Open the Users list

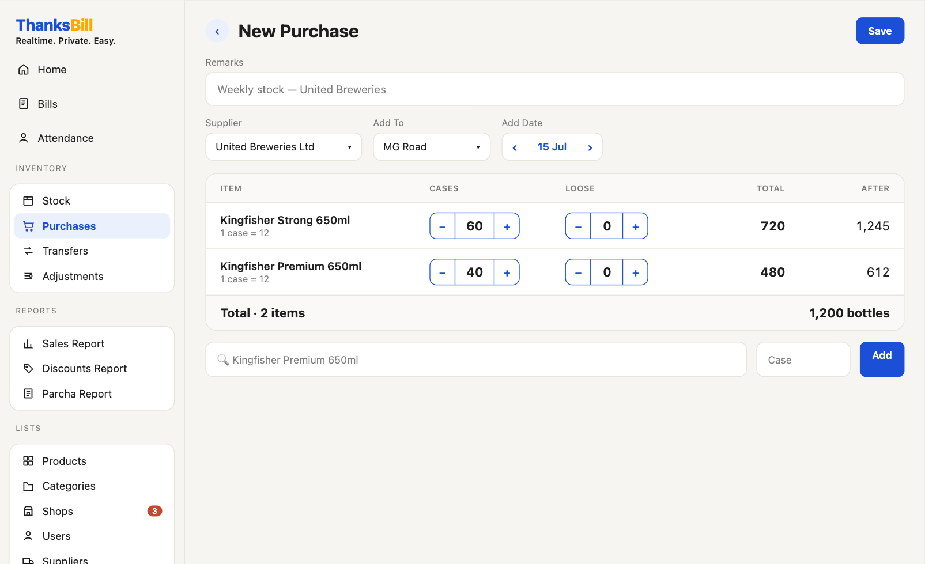pos(92,536)
